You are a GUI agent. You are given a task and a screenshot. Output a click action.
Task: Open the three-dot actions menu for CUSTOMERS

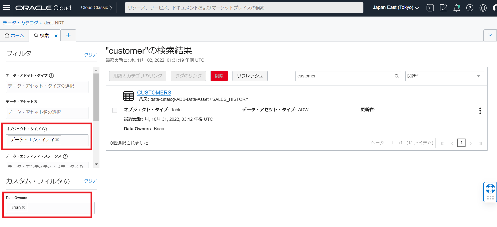[x=480, y=111]
